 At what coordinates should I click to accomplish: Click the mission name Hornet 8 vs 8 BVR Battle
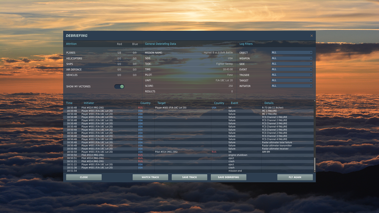click(x=218, y=52)
